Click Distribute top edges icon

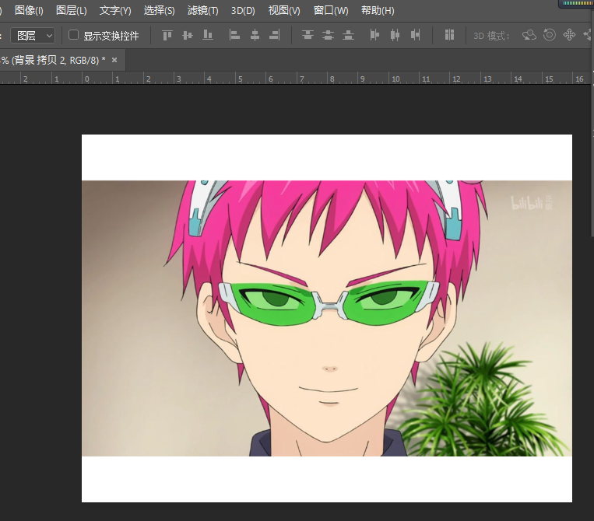(308, 36)
